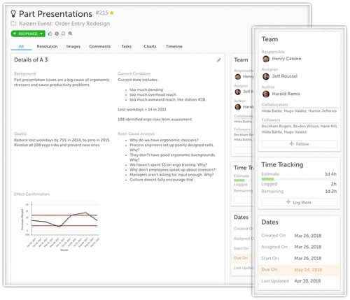Toggle the yellow favorite star next to #215

[x=112, y=13]
